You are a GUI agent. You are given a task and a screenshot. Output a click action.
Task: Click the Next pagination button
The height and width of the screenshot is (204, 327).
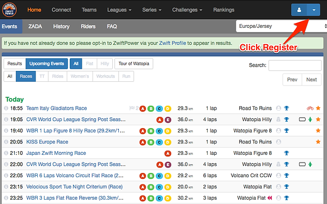tap(311, 80)
